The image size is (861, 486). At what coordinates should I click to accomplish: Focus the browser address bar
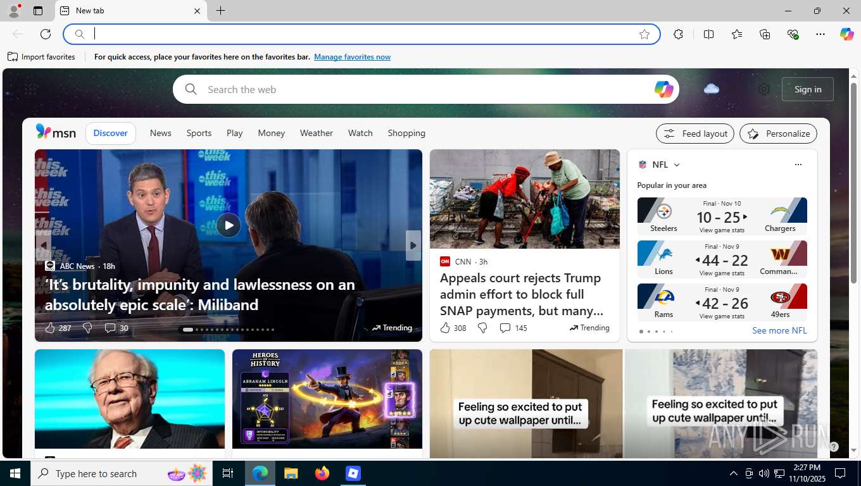(x=361, y=34)
